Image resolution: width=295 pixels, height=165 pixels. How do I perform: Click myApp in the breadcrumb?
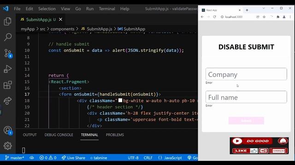coord(28,29)
